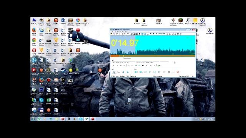Open the red ball icon on the tank barrel

(78, 30)
